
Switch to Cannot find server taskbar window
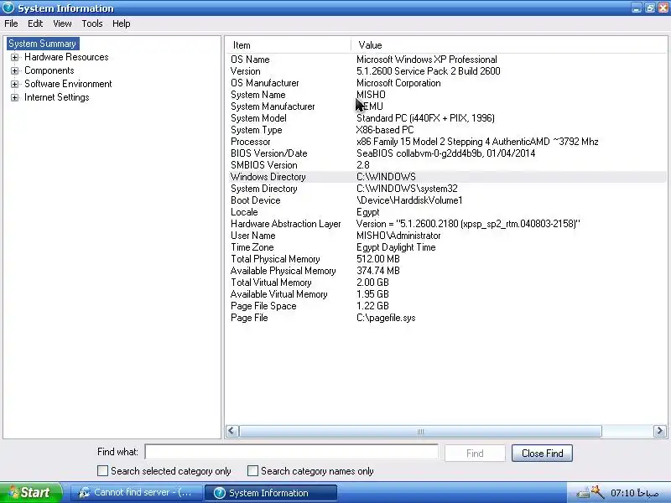137,493
